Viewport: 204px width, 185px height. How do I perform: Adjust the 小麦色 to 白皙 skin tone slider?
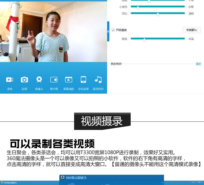pyautogui.click(x=158, y=7)
